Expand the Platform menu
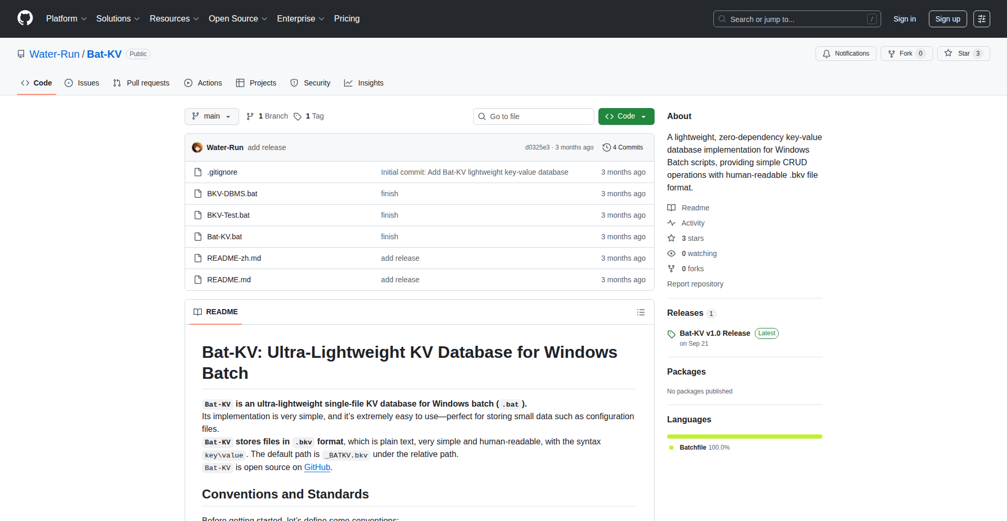 click(66, 19)
